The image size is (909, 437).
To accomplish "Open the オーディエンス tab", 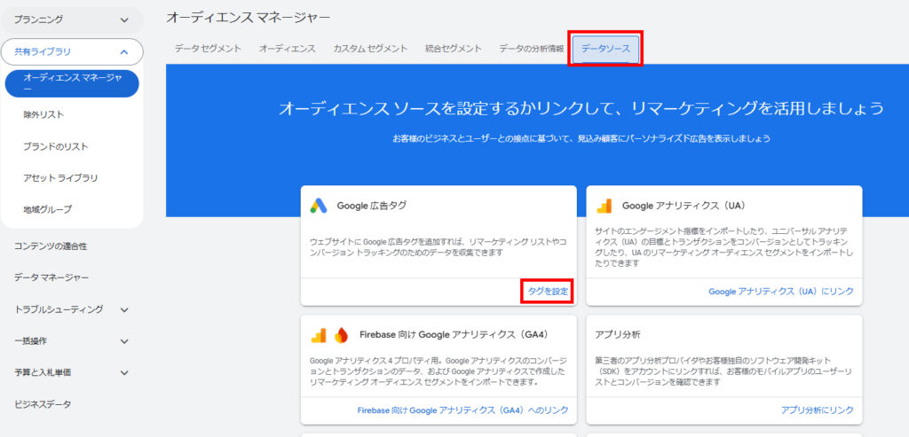I will tap(287, 49).
